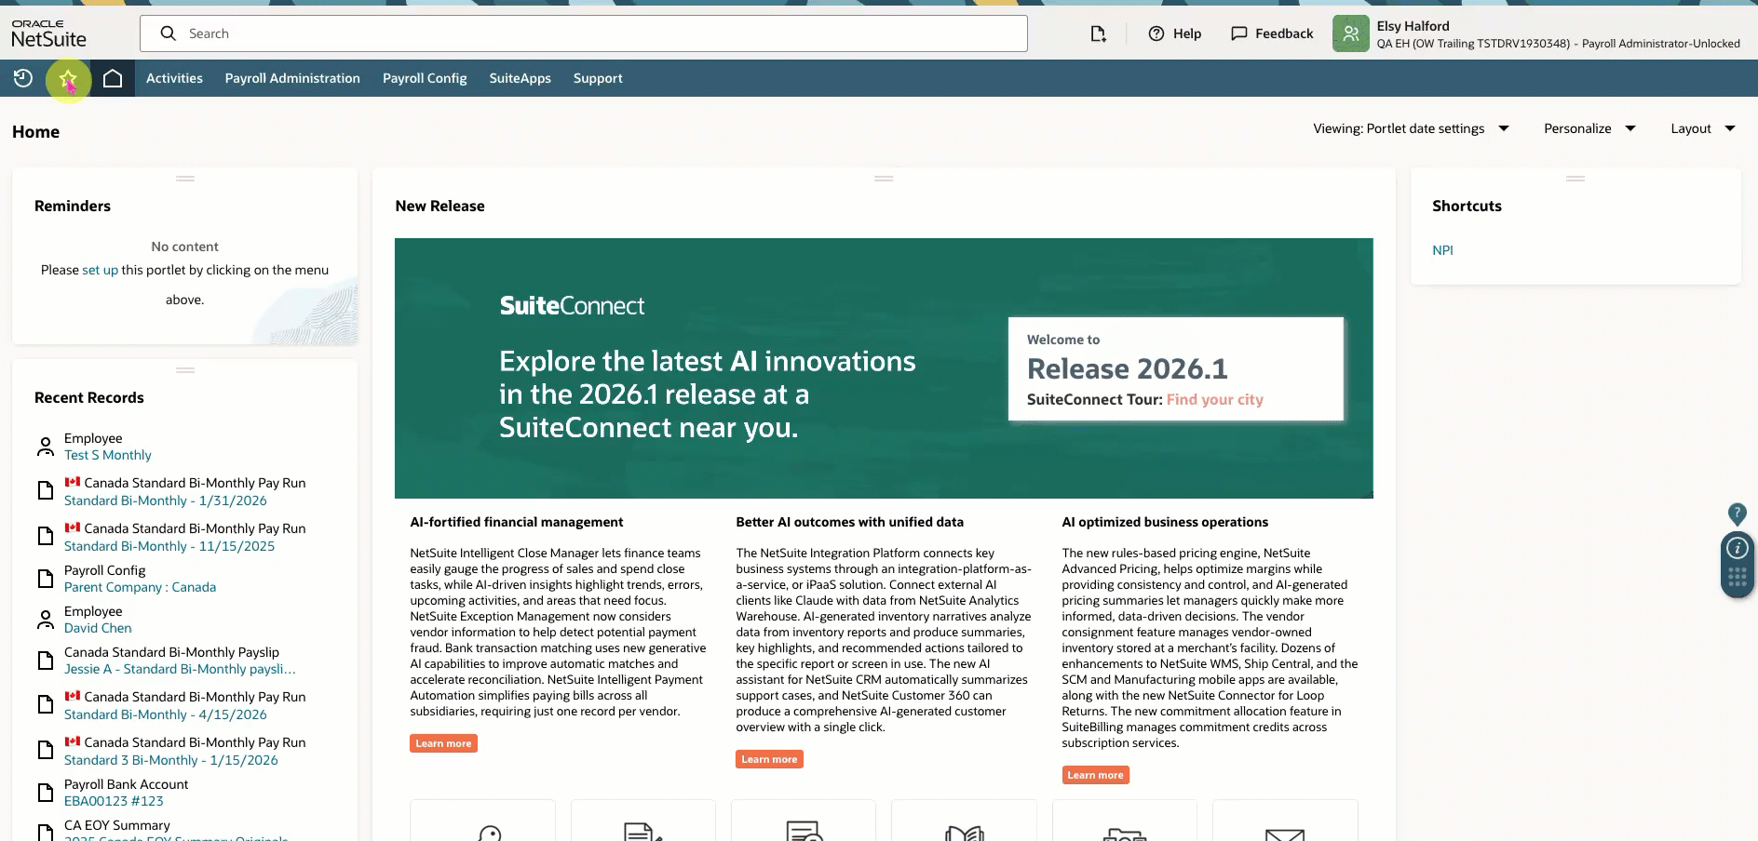This screenshot has width=1758, height=841.
Task: Click document icon beside Payroll Bank Account
Action: (45, 793)
